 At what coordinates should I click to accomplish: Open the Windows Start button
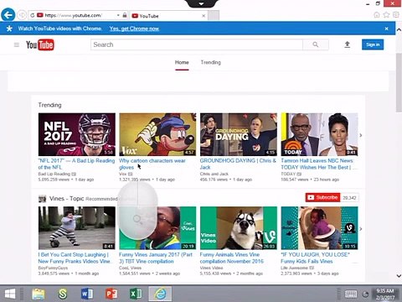(x=10, y=294)
